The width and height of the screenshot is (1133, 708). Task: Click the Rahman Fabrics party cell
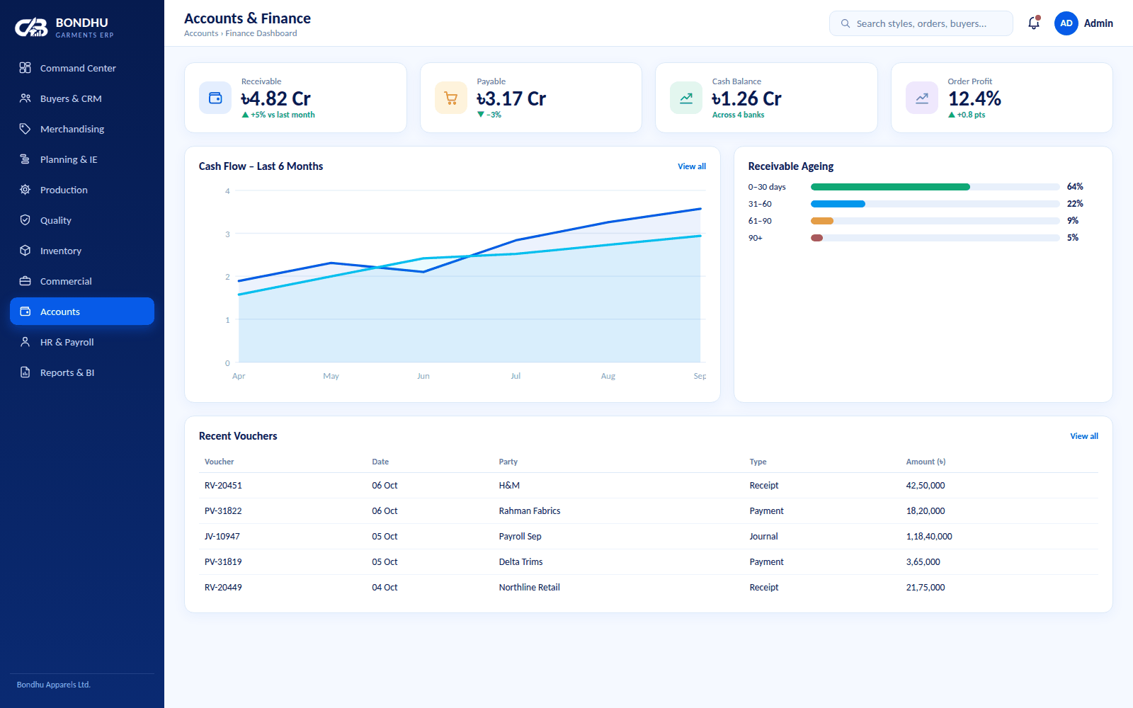pyautogui.click(x=530, y=511)
